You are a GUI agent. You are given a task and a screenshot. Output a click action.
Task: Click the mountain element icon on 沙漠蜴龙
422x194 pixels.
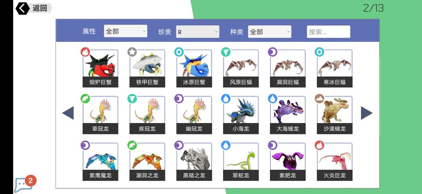[x=320, y=99]
